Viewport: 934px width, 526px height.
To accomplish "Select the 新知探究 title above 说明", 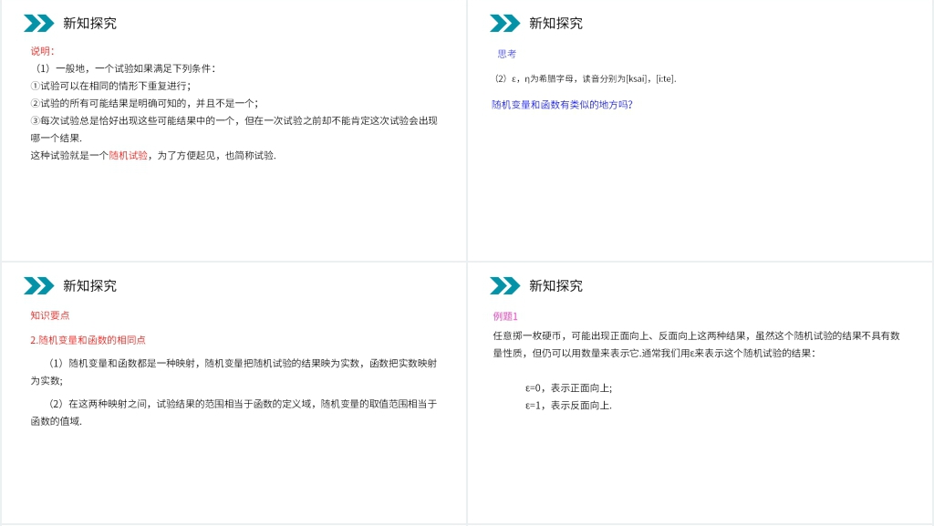I will (89, 24).
